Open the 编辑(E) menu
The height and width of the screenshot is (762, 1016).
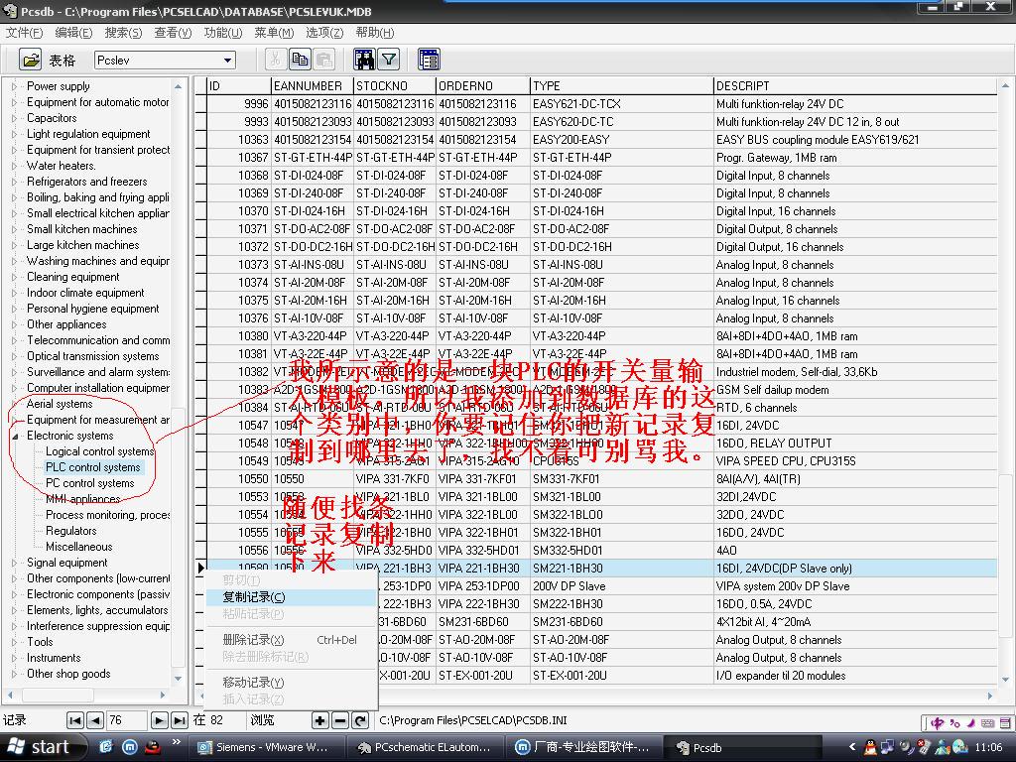pyautogui.click(x=73, y=33)
